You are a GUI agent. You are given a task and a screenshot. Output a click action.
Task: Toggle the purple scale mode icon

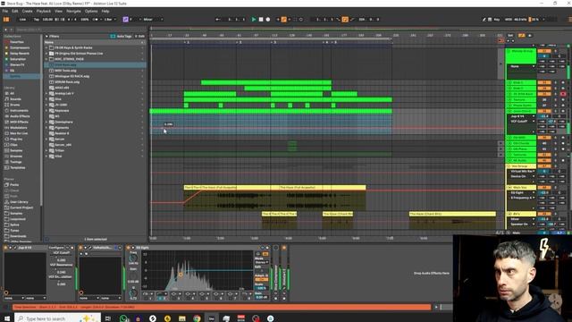(x=125, y=20)
